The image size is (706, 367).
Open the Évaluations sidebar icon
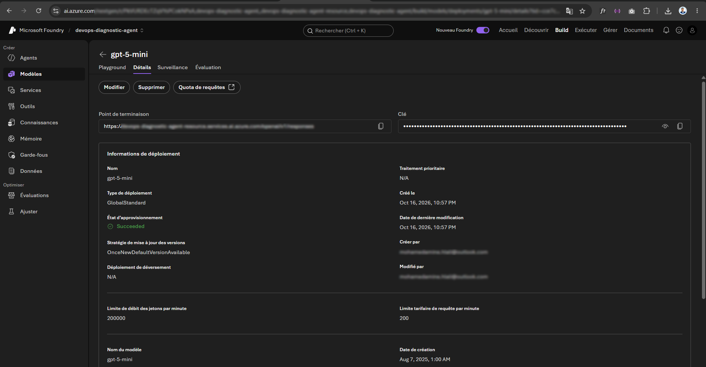click(11, 195)
